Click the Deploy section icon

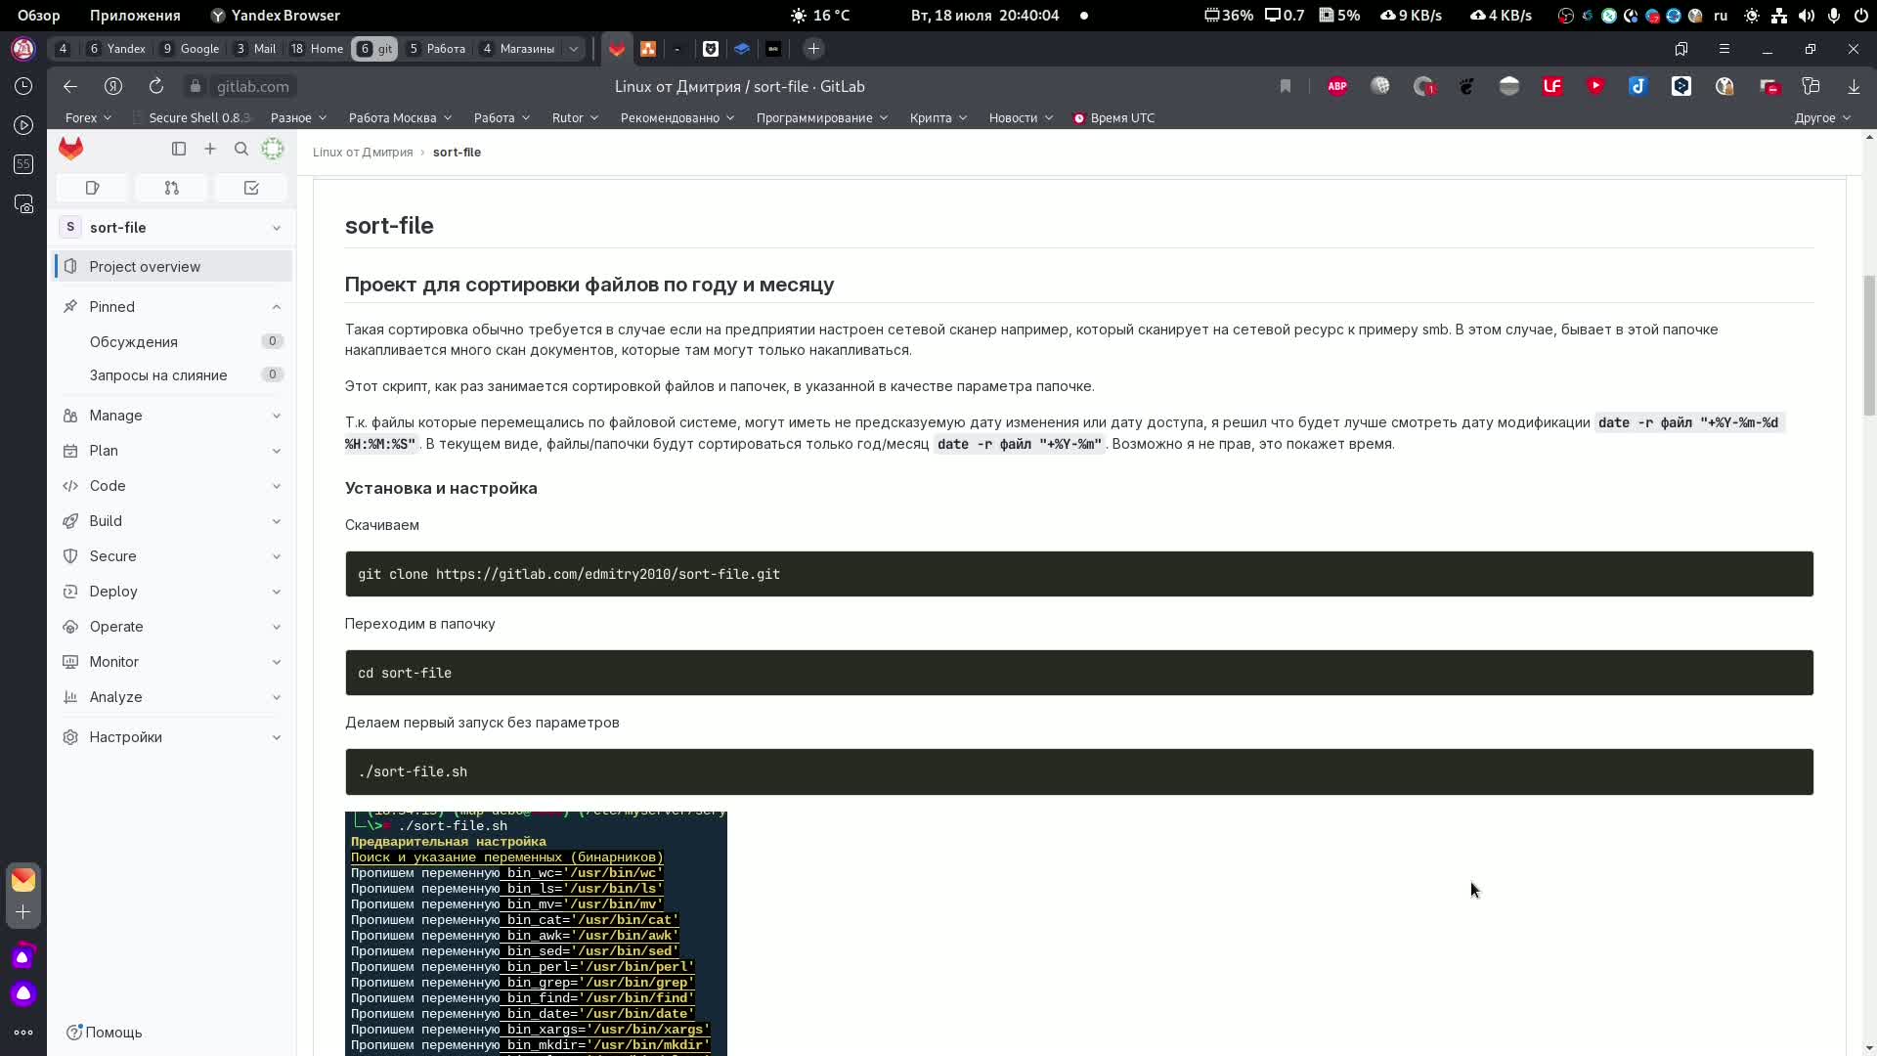(x=69, y=591)
